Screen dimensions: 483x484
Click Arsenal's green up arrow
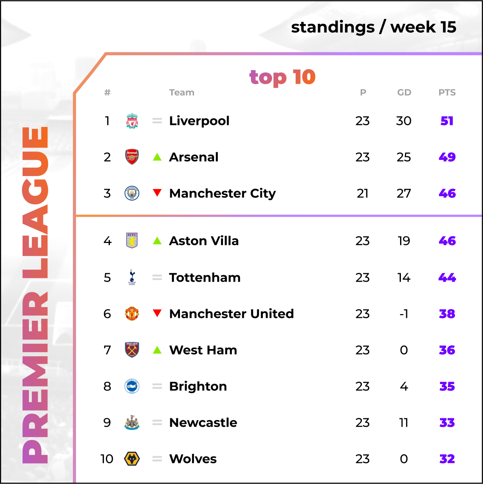point(157,157)
